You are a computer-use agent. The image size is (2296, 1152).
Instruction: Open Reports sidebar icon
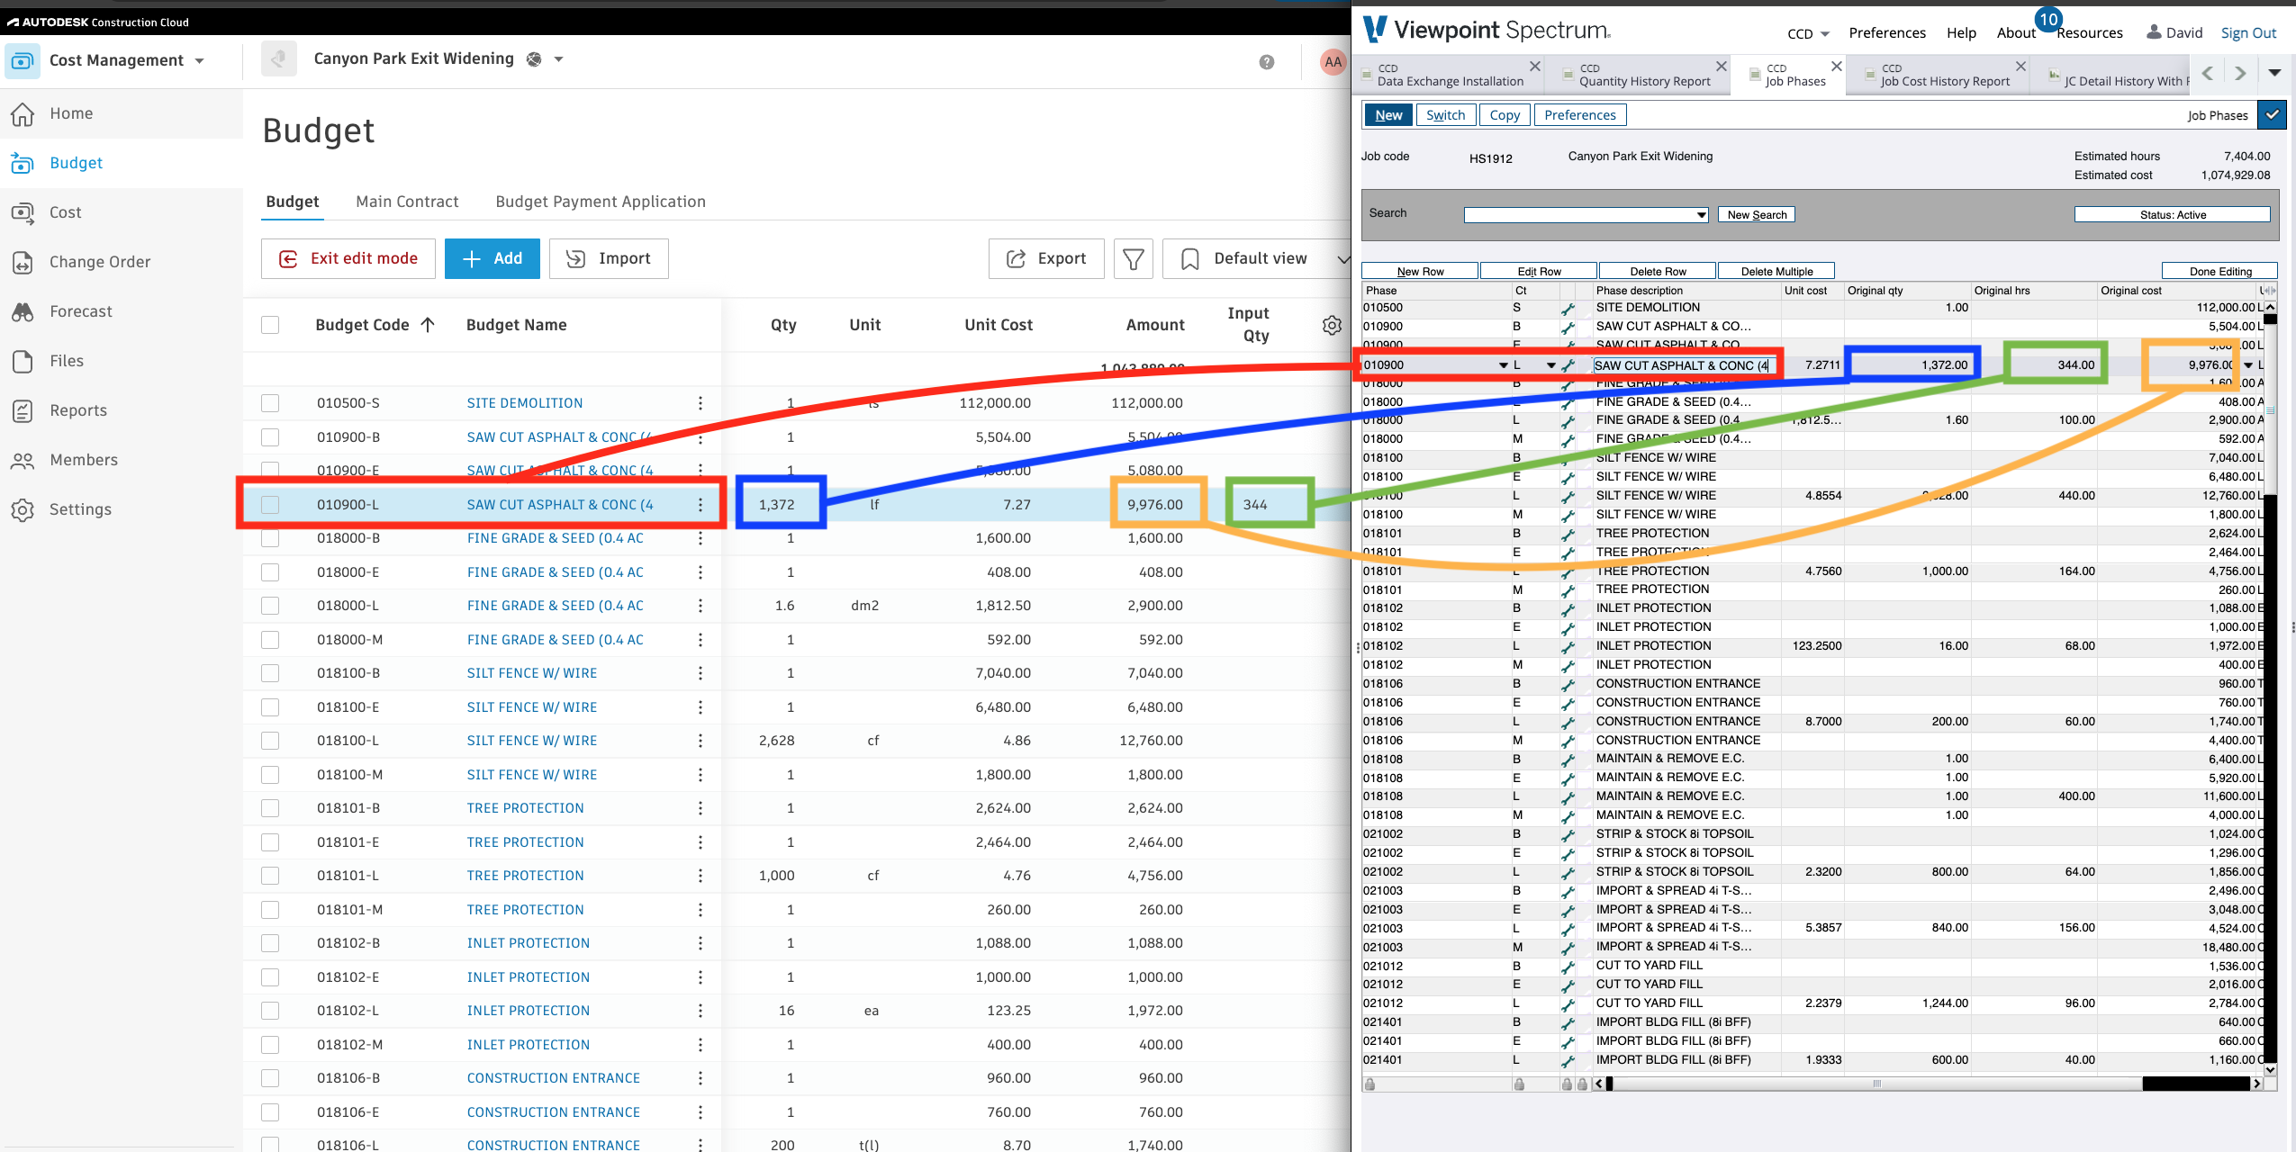click(23, 410)
